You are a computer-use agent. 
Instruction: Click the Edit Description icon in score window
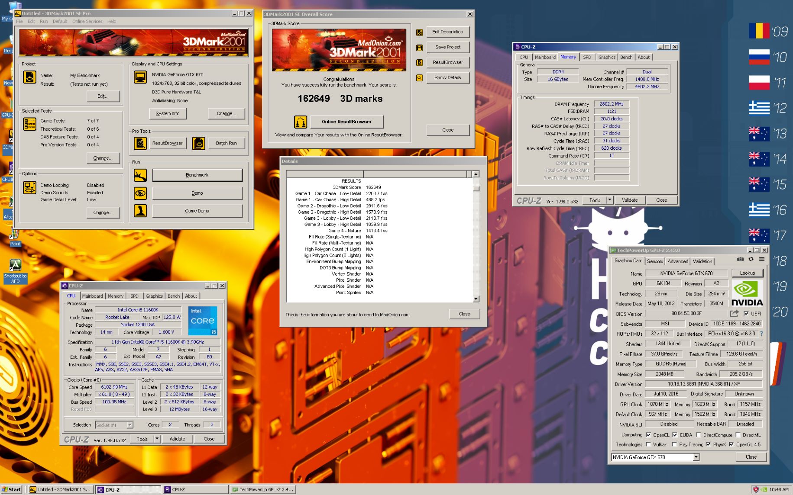419,32
